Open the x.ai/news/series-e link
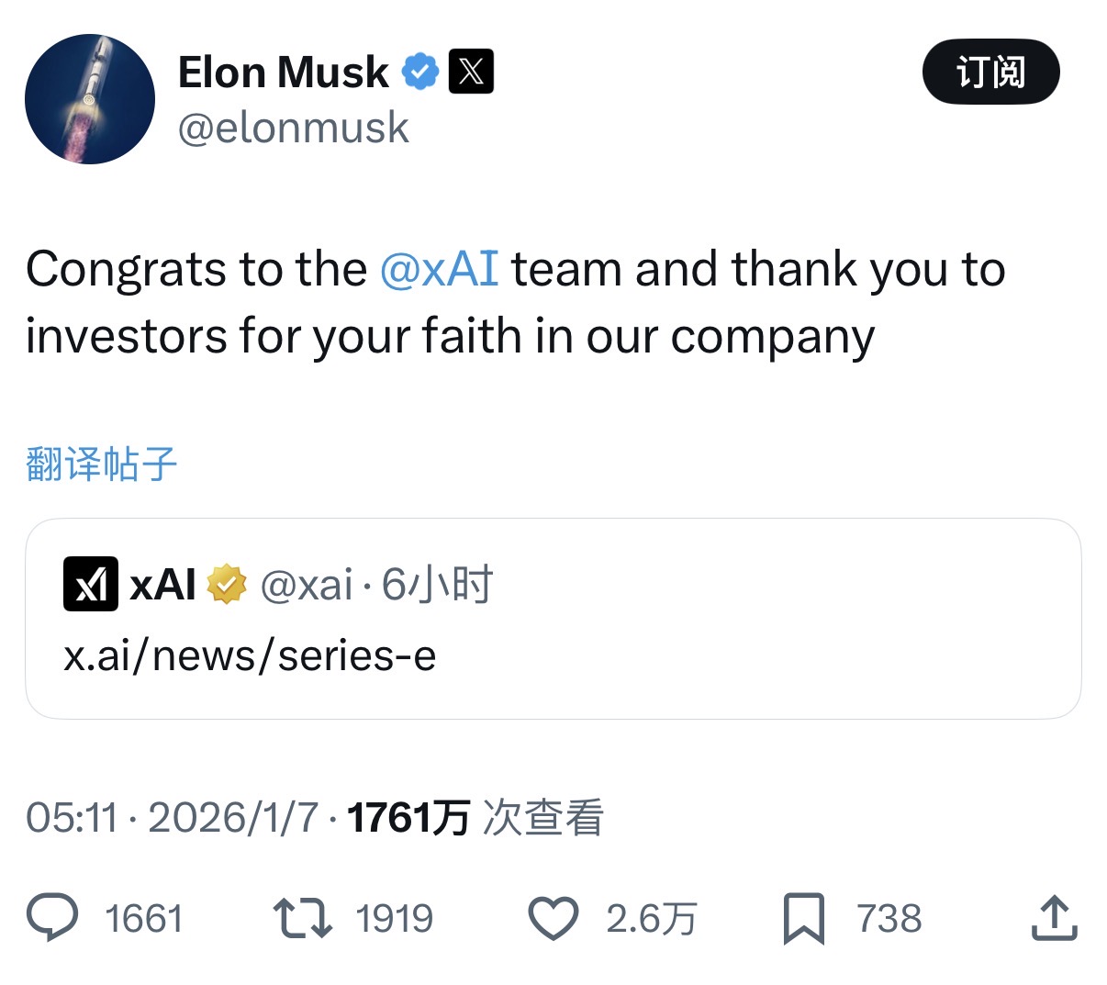The image size is (1107, 985). click(248, 655)
